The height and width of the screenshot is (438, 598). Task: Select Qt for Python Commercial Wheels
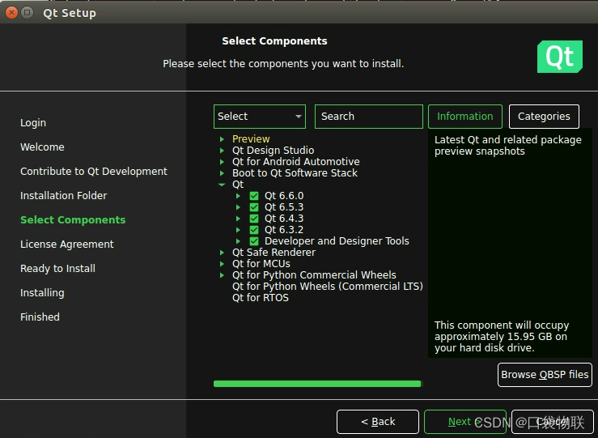314,275
